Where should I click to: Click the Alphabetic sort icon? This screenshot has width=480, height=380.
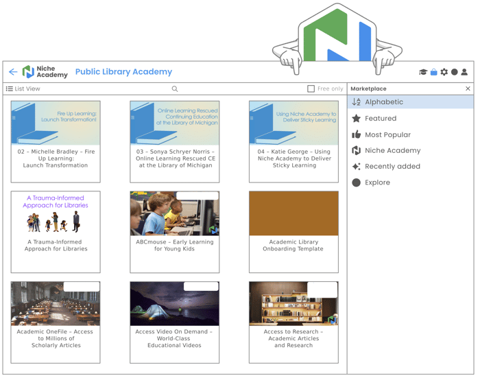[357, 102]
